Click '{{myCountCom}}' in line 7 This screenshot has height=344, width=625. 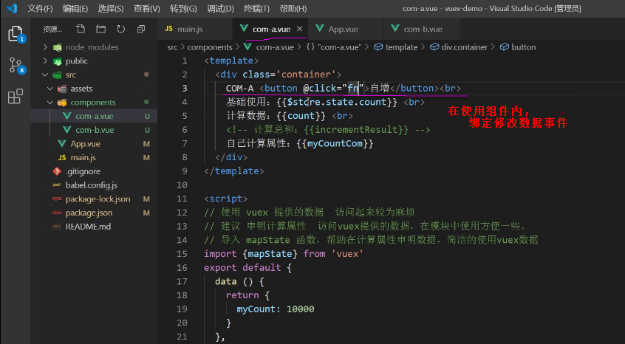[x=335, y=144]
